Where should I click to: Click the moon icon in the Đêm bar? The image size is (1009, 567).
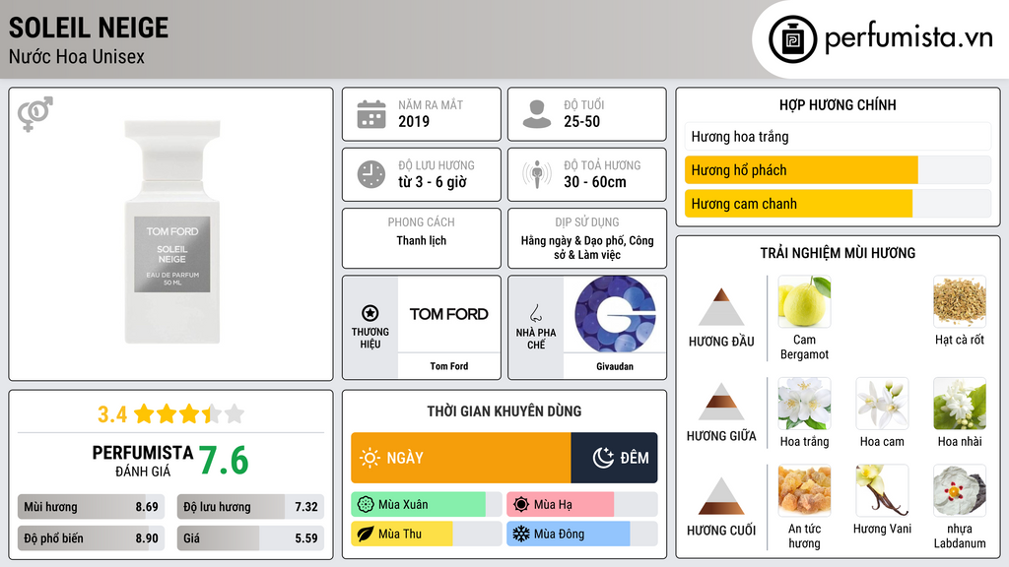click(603, 458)
